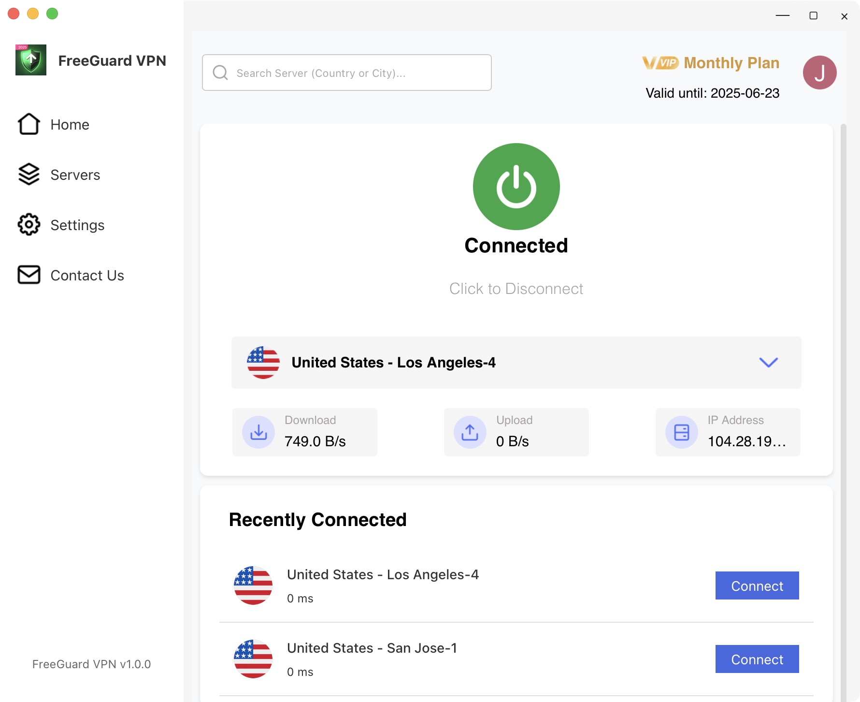Click the FreeGuard VPN v1.0.0 version text
The width and height of the screenshot is (860, 702).
[92, 664]
